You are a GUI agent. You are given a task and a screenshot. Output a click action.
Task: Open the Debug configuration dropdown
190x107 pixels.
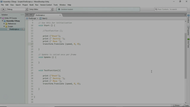[17, 9]
